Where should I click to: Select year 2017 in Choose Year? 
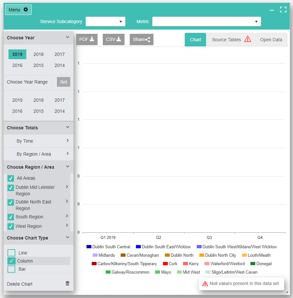pos(60,54)
